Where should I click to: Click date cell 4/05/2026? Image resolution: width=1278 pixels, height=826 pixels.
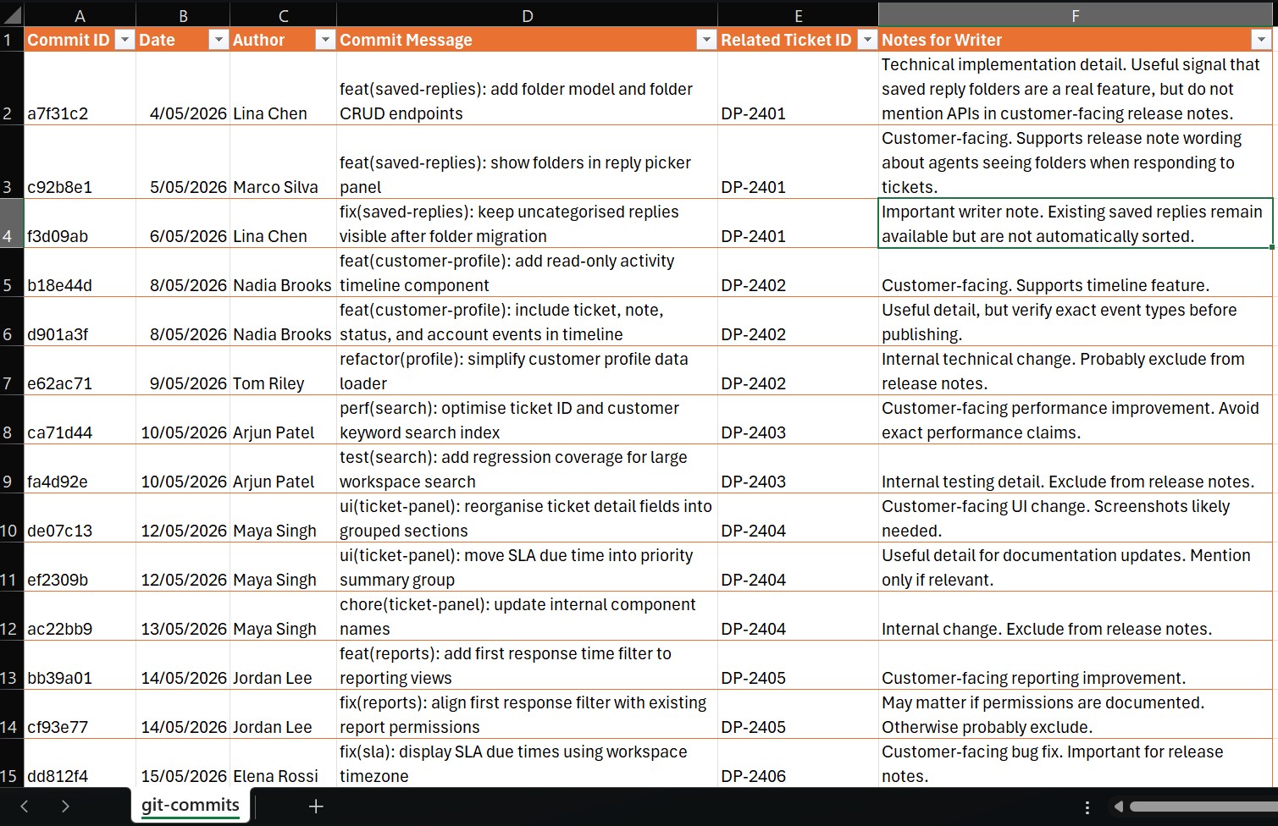pyautogui.click(x=183, y=89)
